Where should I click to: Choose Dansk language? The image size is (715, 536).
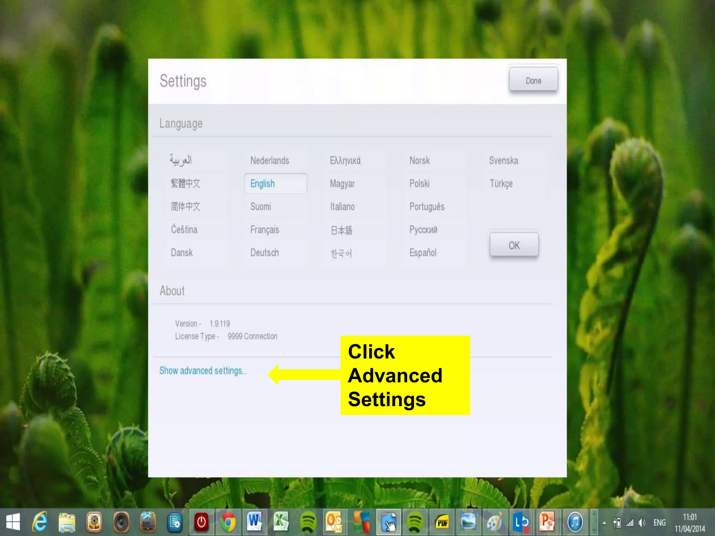pyautogui.click(x=182, y=253)
